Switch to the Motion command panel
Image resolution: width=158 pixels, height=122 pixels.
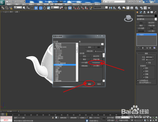pyautogui.click(x=148, y=12)
